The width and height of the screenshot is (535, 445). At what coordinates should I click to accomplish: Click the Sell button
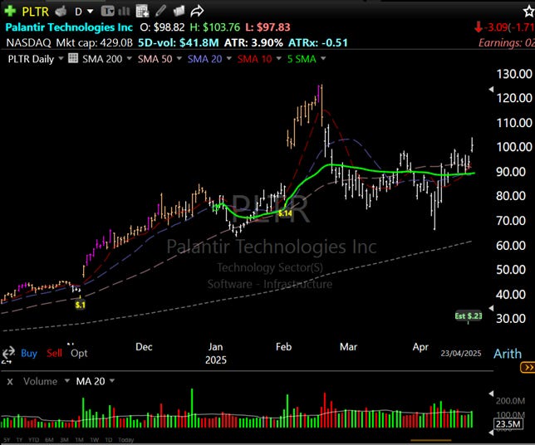[x=54, y=353]
